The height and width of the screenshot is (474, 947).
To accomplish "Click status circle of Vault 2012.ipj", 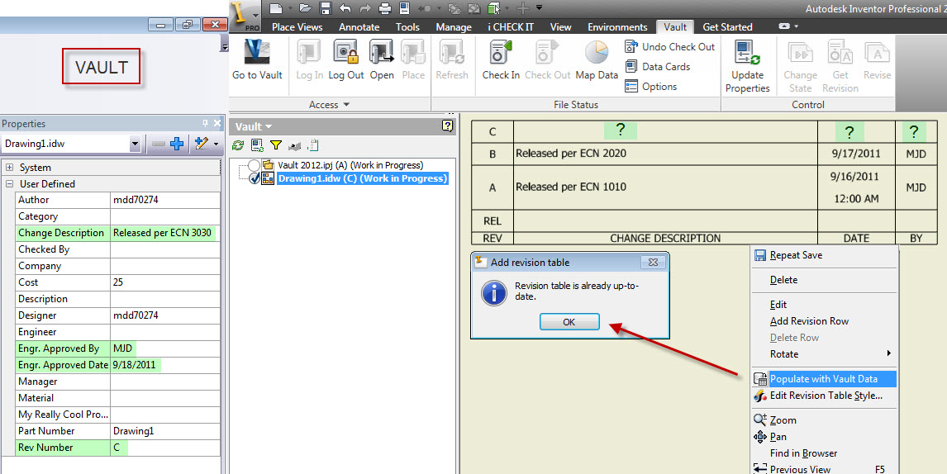I will [x=255, y=165].
